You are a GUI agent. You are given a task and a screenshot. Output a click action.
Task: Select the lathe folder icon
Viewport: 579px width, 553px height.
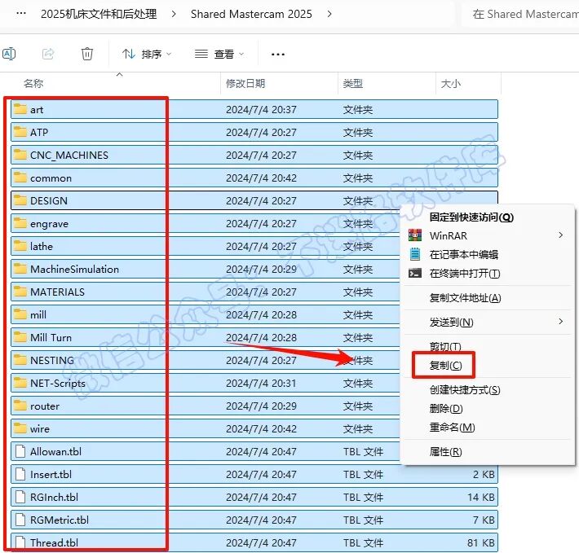click(x=20, y=246)
